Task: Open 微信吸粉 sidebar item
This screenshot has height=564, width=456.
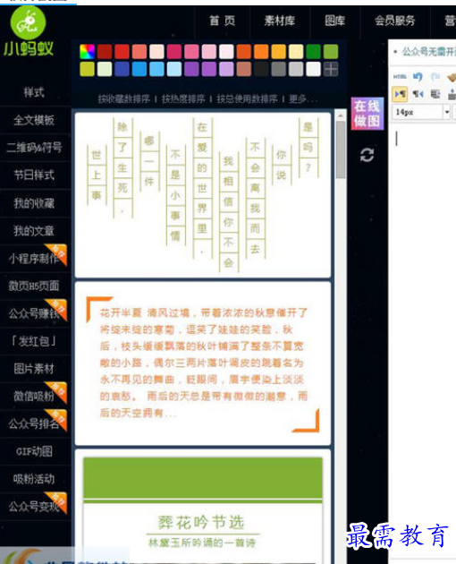Action: coord(35,397)
